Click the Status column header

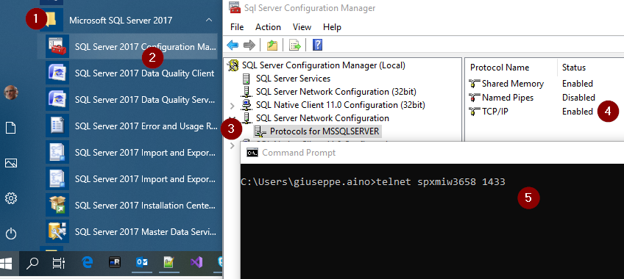pos(573,68)
